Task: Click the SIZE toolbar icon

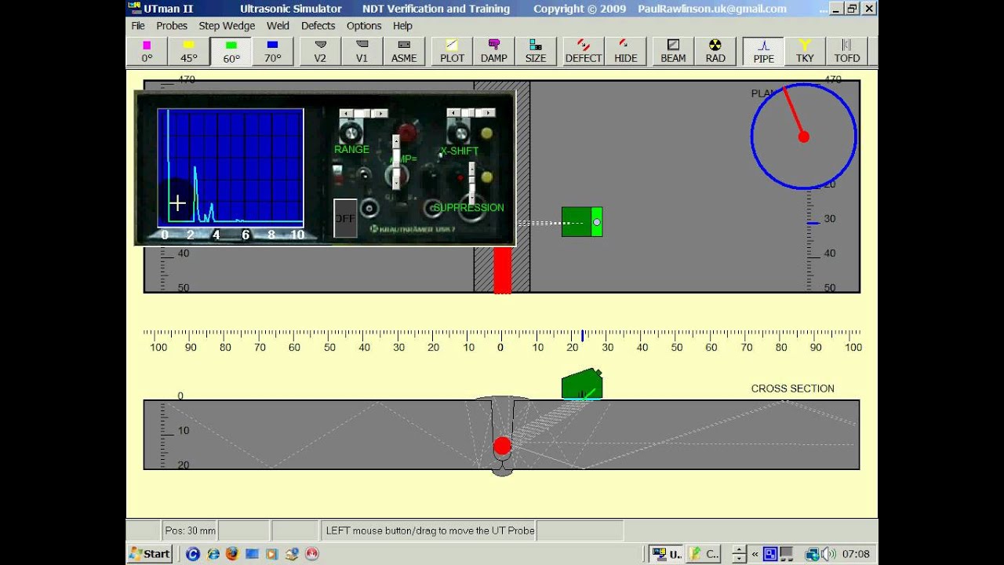Action: 536,51
